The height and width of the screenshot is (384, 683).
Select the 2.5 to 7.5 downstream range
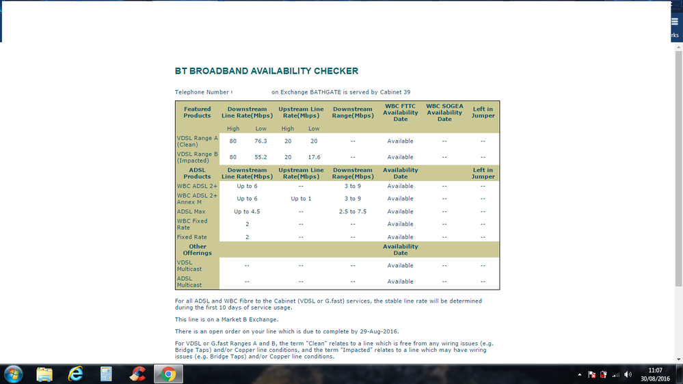click(353, 212)
